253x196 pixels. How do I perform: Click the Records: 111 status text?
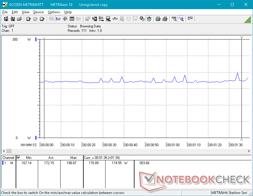pos(77,31)
